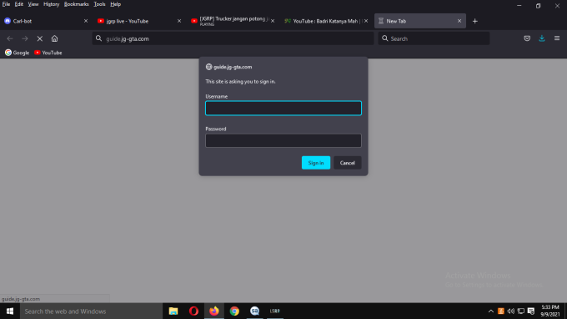Open the Bookmarks menu

point(77,4)
